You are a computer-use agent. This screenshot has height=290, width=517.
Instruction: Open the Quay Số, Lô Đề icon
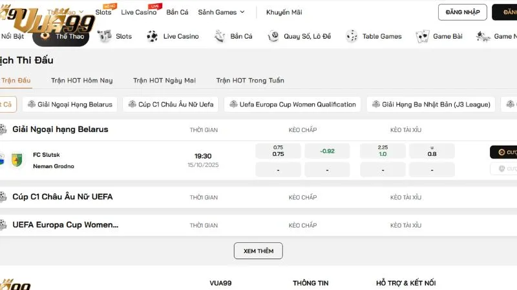tap(274, 37)
